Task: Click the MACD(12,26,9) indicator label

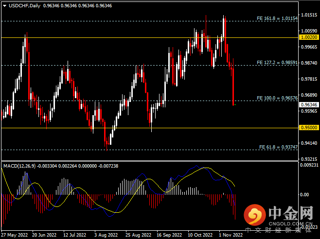Action: pos(19,166)
